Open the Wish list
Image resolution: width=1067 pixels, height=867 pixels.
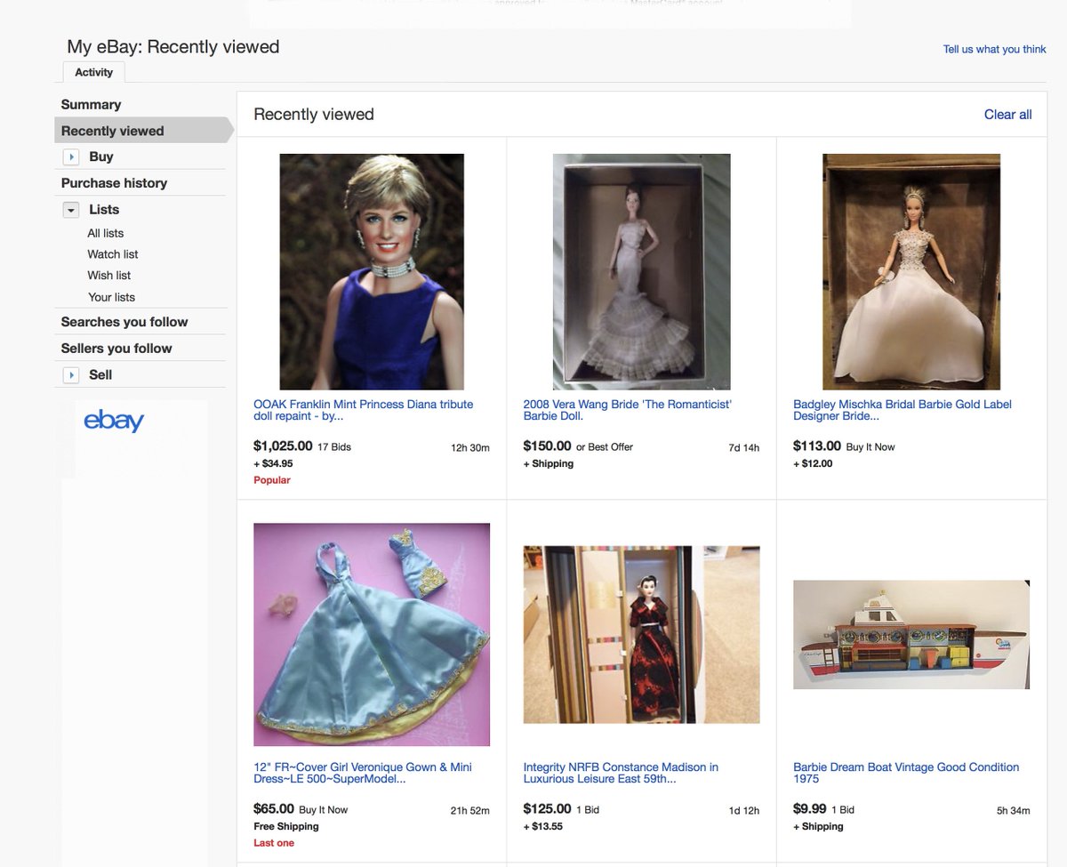pyautogui.click(x=109, y=276)
